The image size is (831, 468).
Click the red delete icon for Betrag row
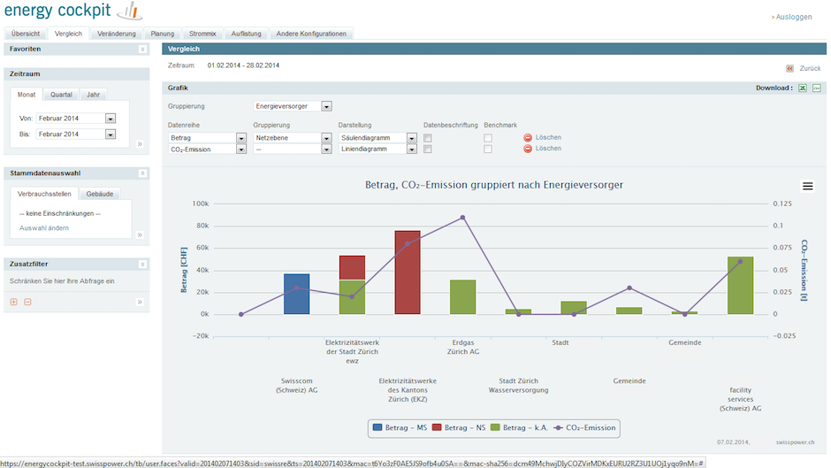pyautogui.click(x=528, y=137)
